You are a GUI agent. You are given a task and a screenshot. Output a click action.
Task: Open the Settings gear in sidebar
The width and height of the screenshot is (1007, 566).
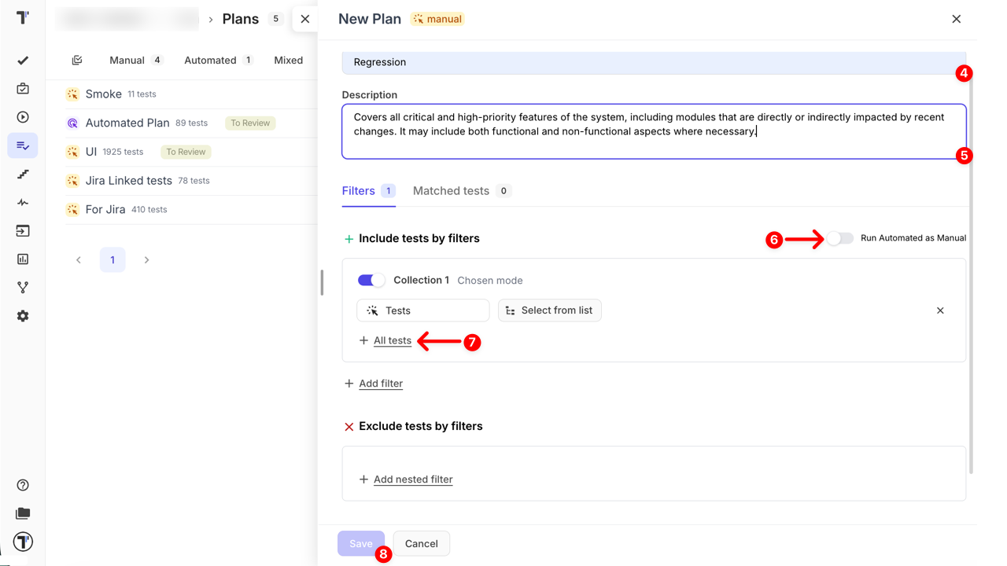click(23, 316)
